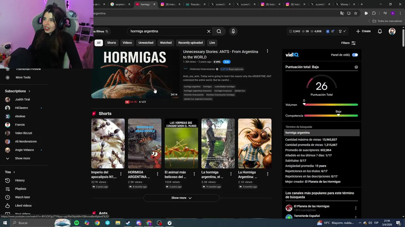Open YouTube notifications bell
Viewport: 405px width, 227px height.
point(380,31)
